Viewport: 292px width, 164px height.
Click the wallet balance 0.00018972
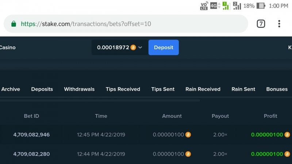click(113, 47)
